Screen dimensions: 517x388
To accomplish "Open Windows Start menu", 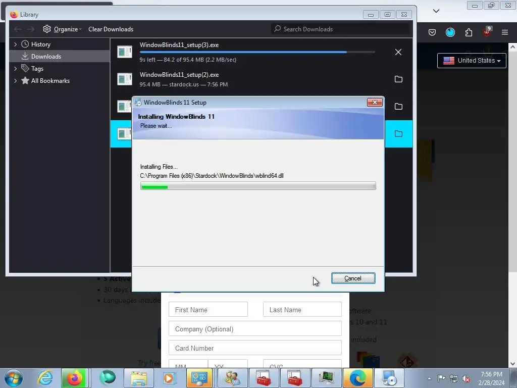I will [x=14, y=378].
